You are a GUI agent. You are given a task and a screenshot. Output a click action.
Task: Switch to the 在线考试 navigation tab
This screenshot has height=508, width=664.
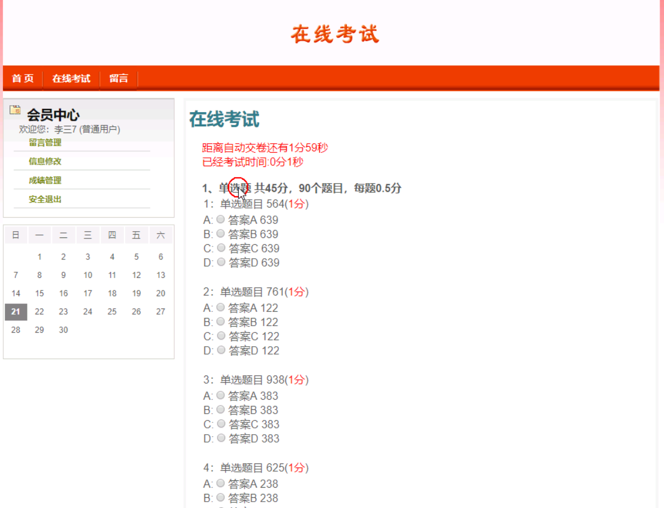click(70, 78)
